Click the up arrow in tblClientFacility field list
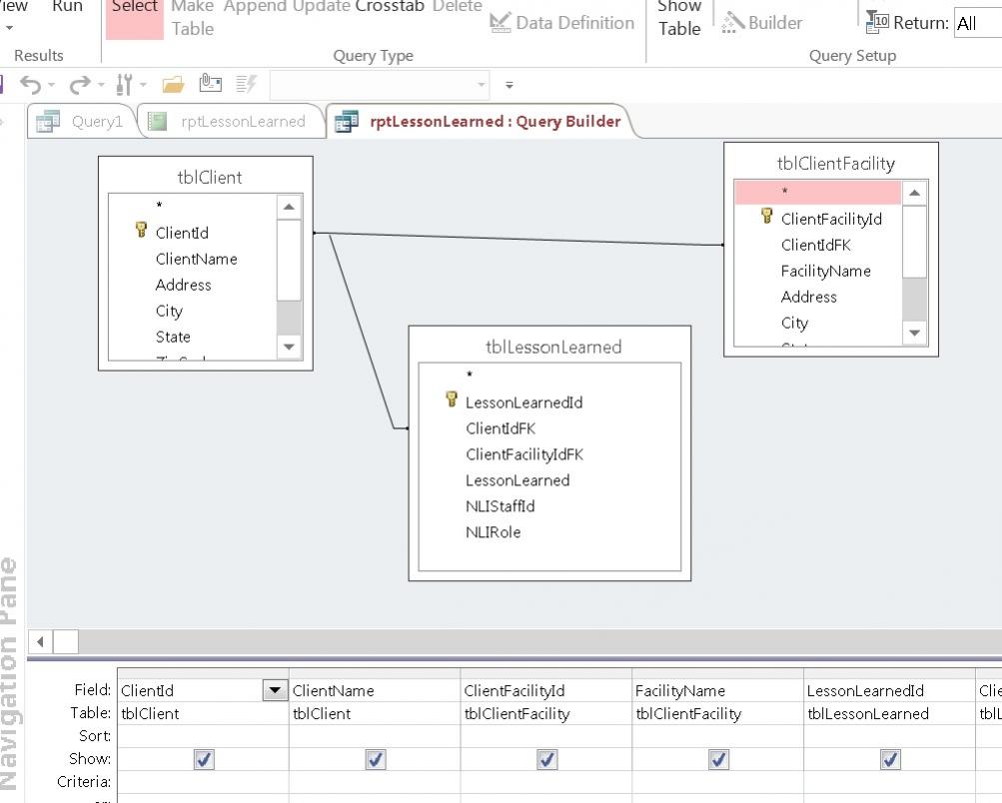The image size is (1002, 803). [914, 193]
